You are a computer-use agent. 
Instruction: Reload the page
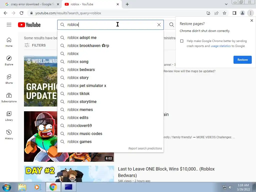tap(21, 13)
